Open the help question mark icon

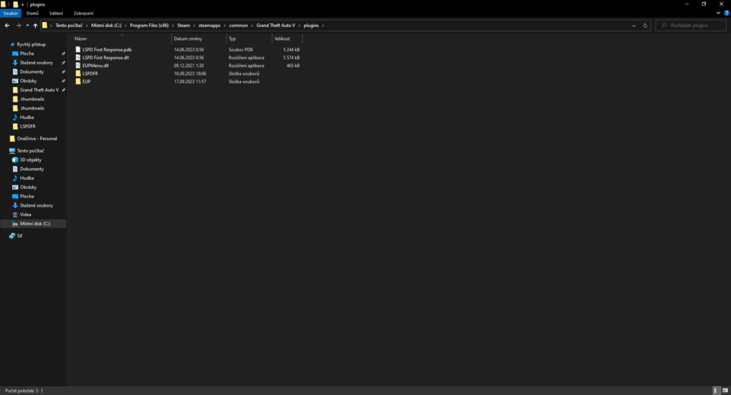coord(727,13)
